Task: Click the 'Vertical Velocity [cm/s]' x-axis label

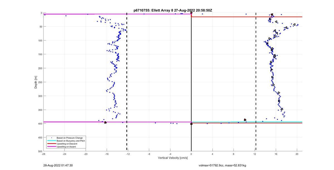Action: click(x=173, y=158)
